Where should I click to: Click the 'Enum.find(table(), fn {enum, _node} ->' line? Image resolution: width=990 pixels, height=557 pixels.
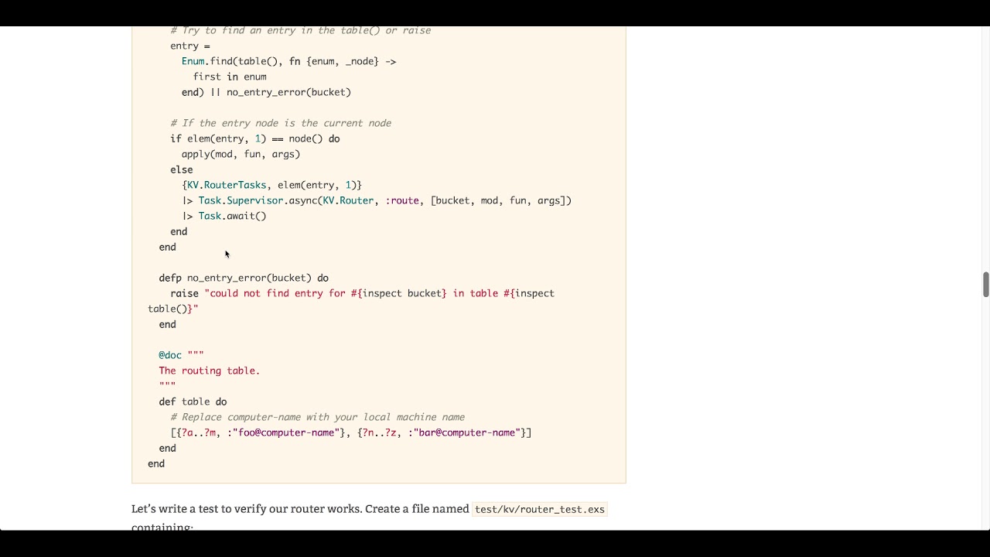pos(288,61)
